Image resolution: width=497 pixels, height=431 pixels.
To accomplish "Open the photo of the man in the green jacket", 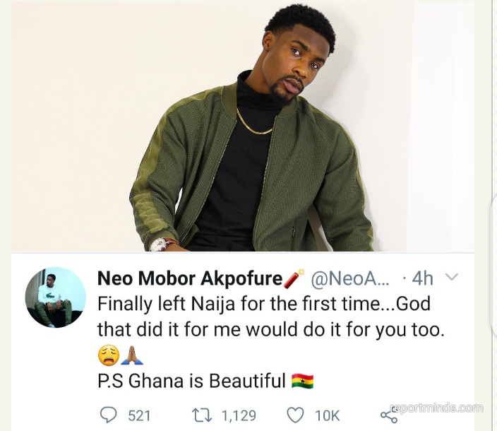I will coord(243,127).
